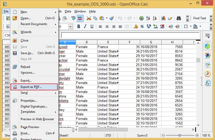
Task: Click Decrease Indent icon
Action: pyautogui.click(x=171, y=26)
